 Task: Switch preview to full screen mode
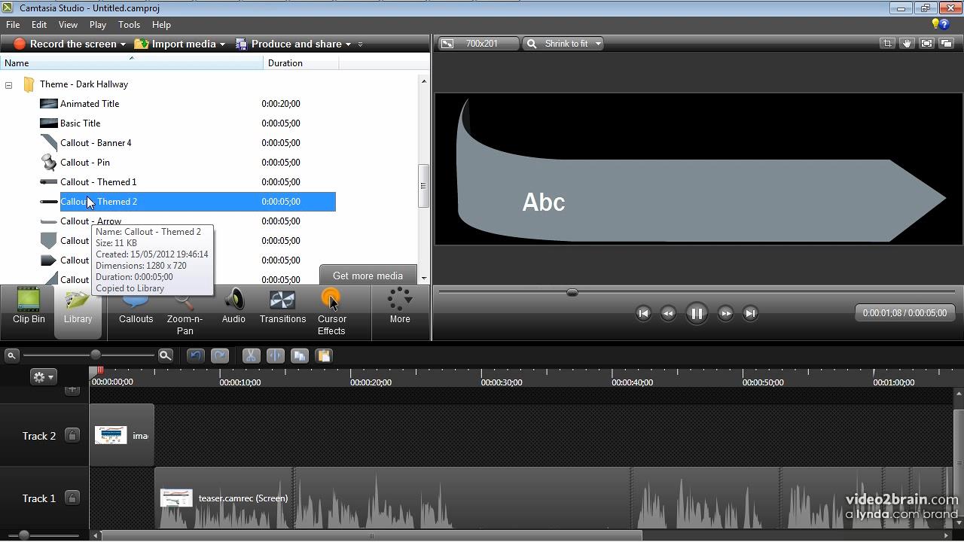[x=926, y=44]
